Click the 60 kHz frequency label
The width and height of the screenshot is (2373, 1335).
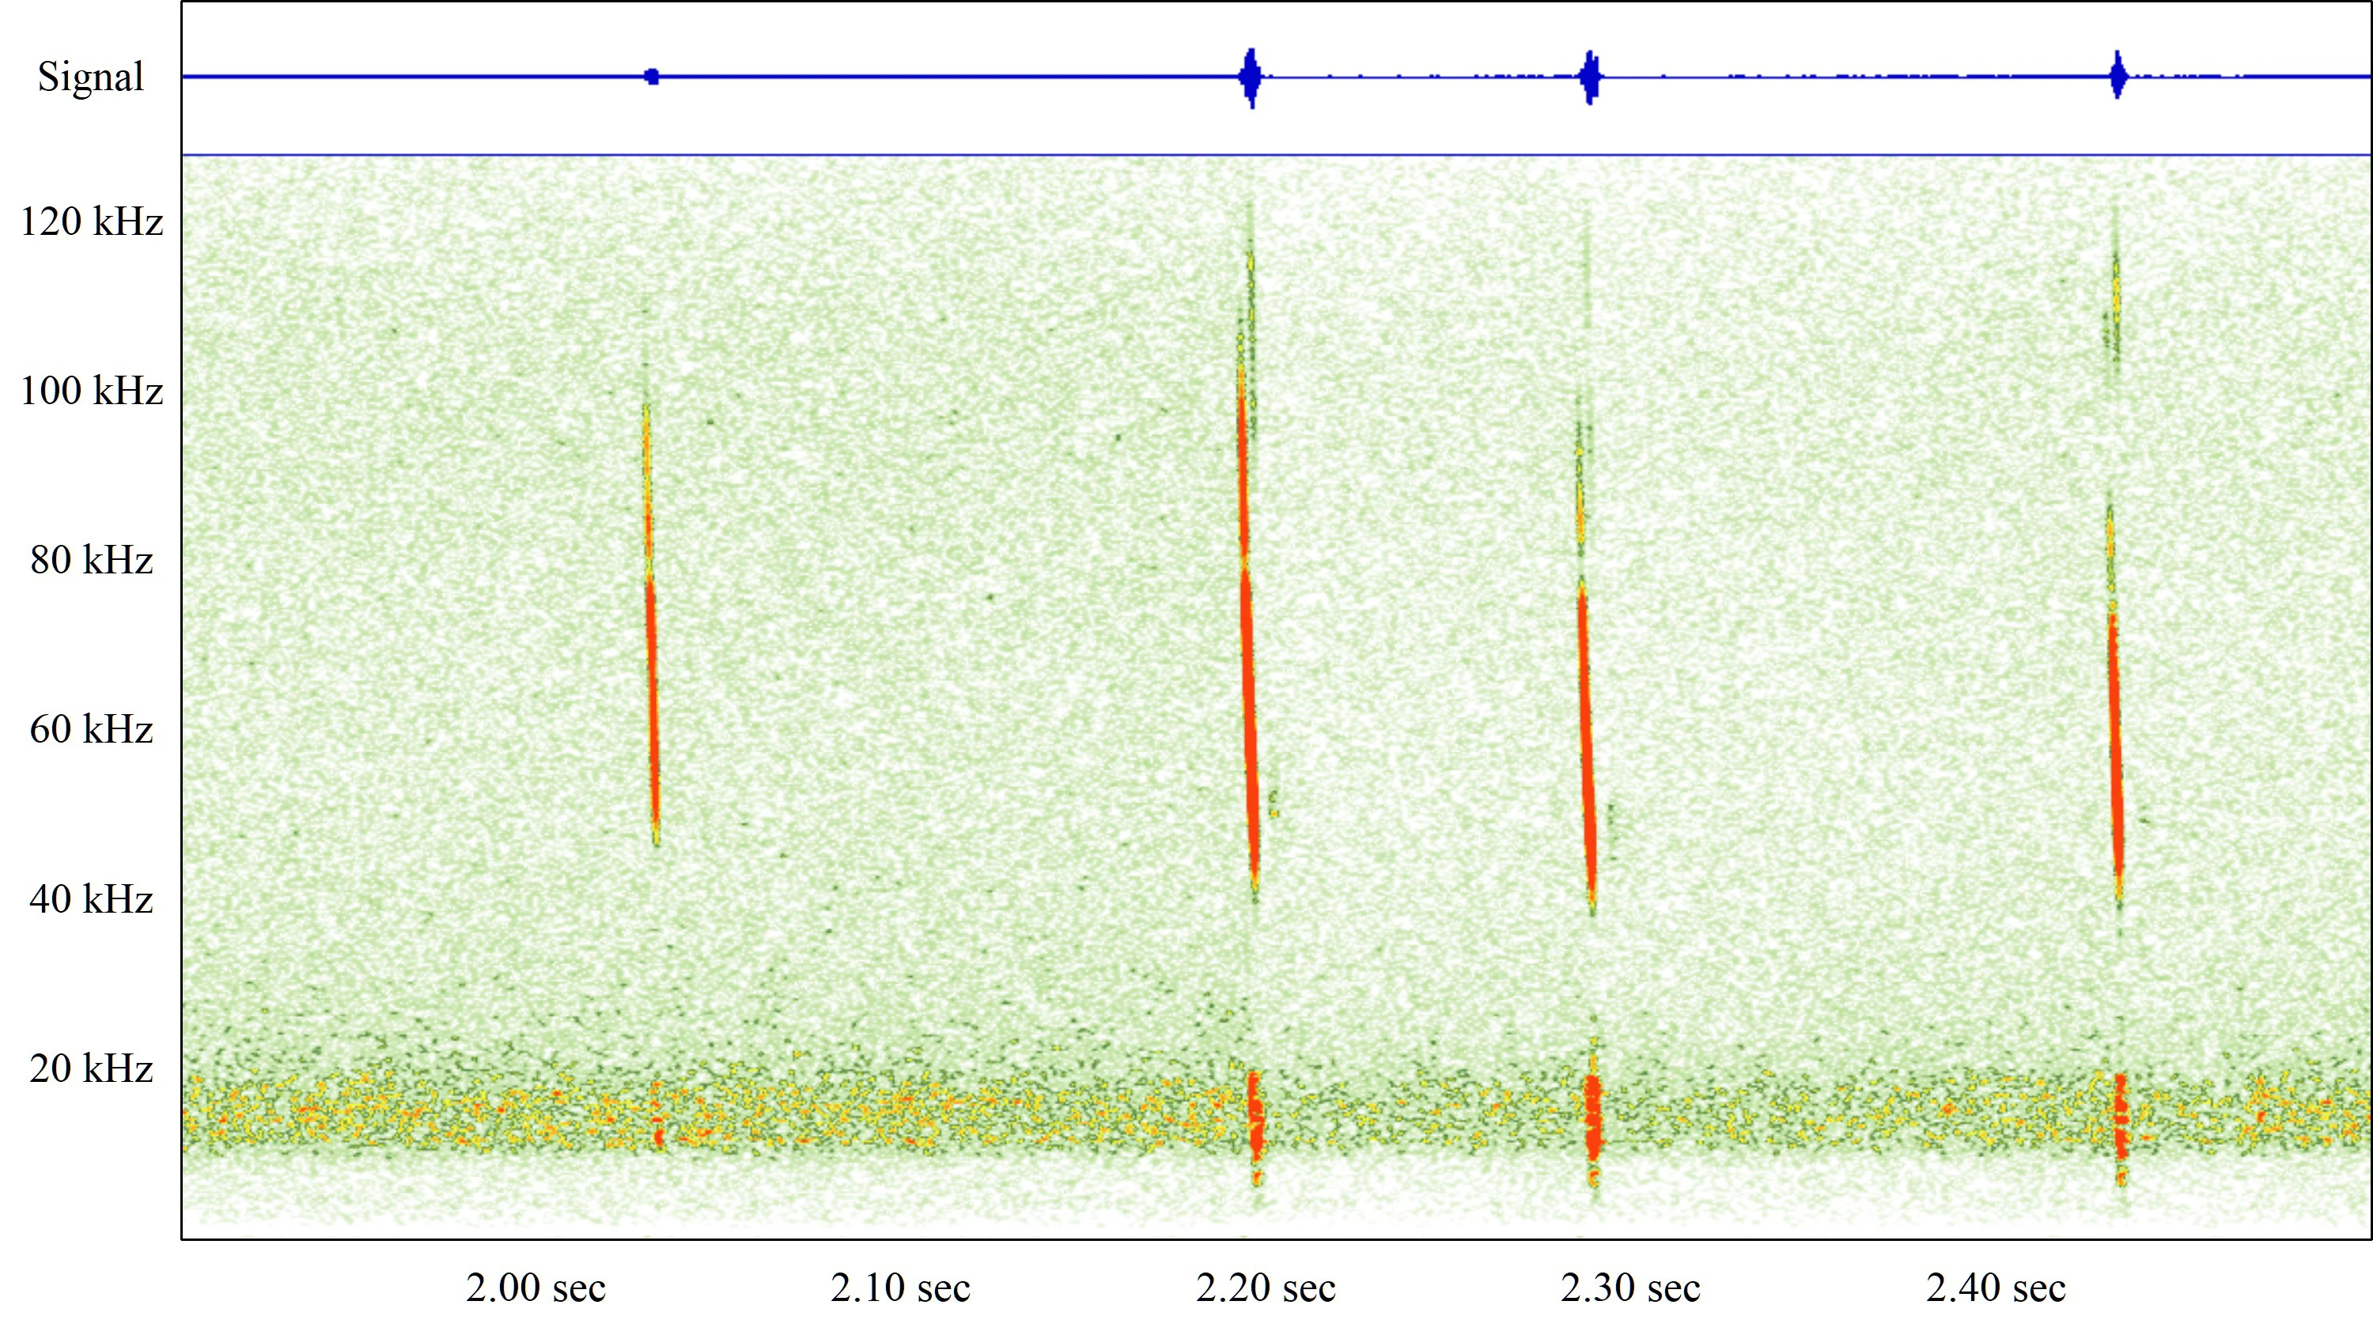click(91, 728)
